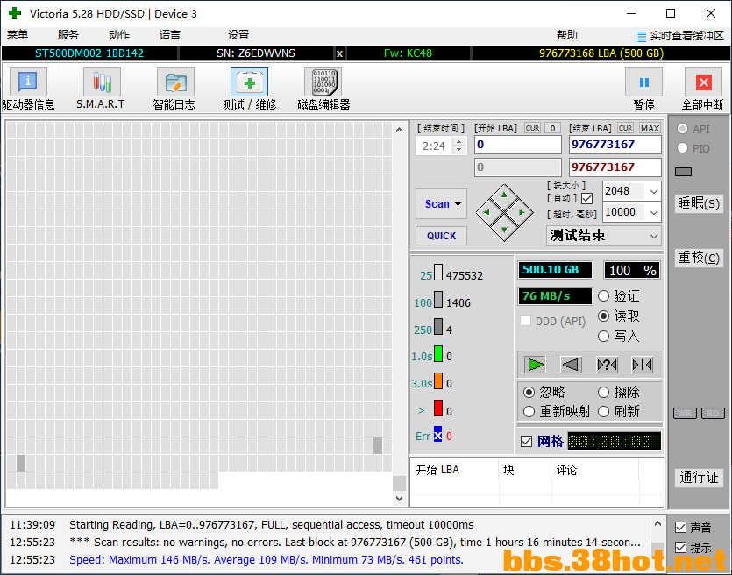The image size is (732, 575).
Task: Open the Language (语言) menu
Action: [x=170, y=35]
